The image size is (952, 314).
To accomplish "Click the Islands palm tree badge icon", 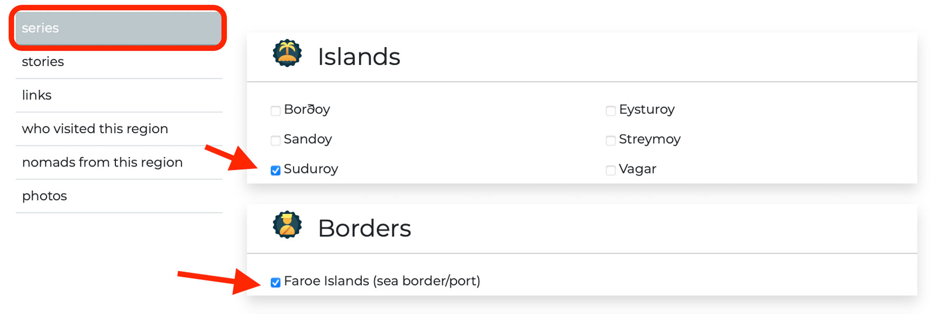I will coord(287,53).
